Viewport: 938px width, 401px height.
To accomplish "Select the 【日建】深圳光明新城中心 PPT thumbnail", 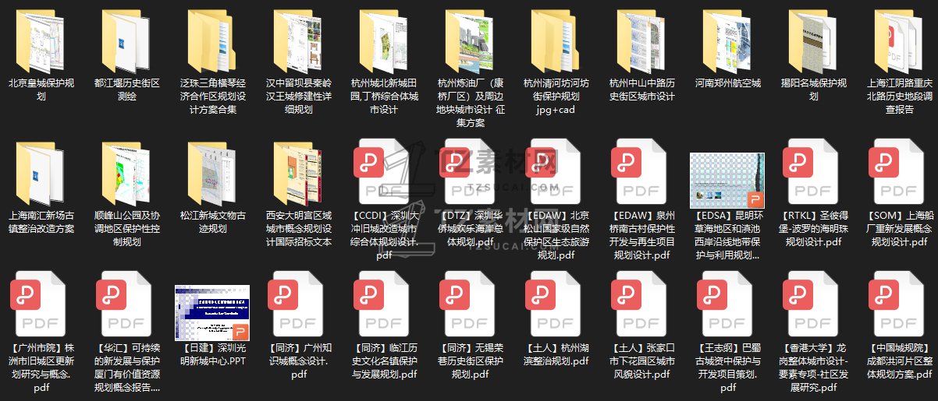I will (x=212, y=312).
